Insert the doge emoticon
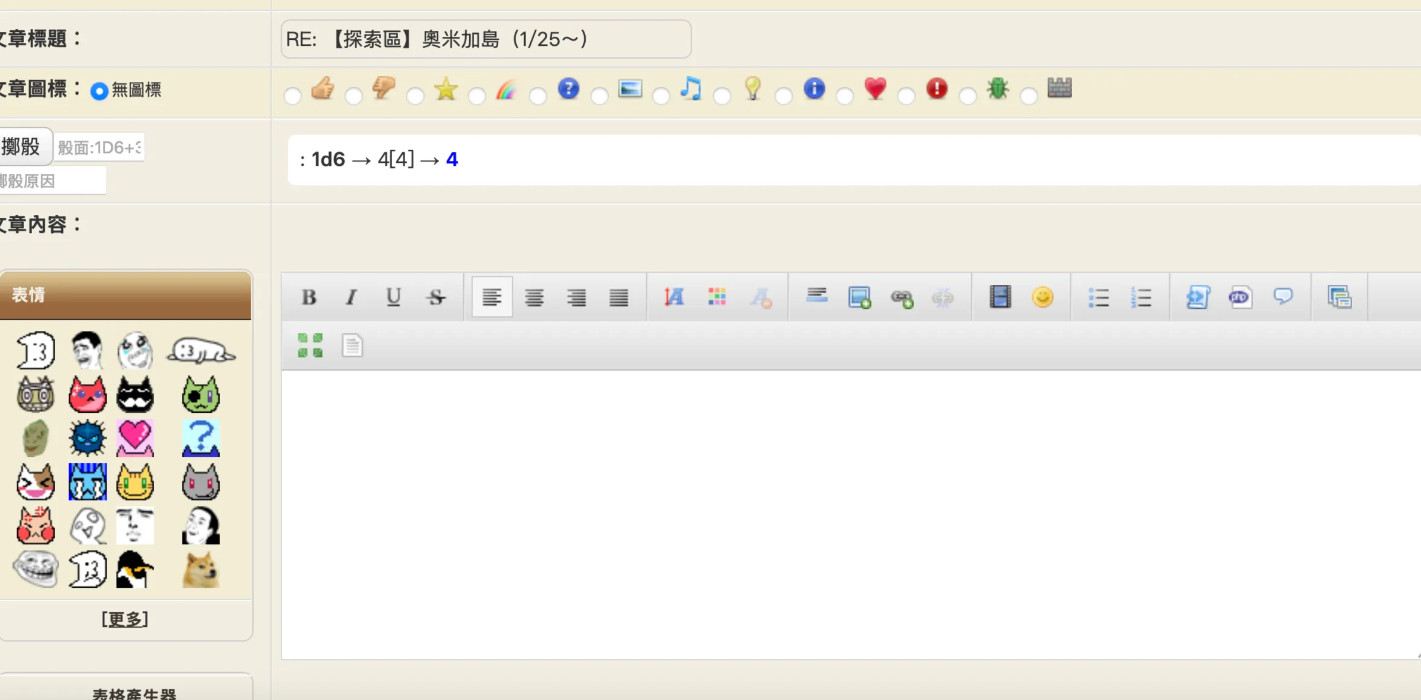This screenshot has height=700, width=1421. 200,569
